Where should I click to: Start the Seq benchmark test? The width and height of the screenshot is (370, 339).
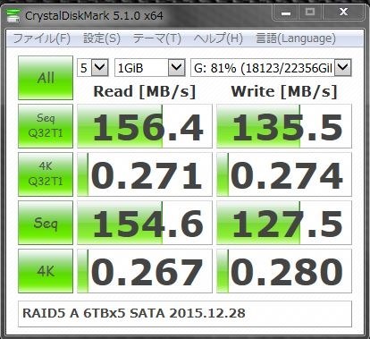[46, 223]
